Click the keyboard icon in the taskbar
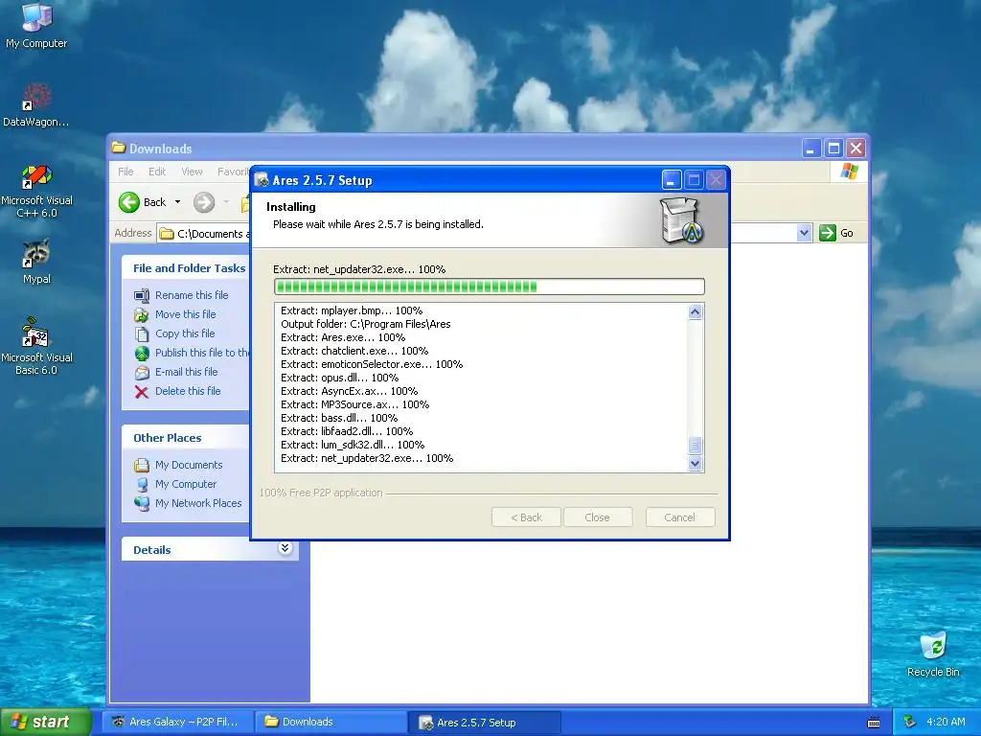This screenshot has height=736, width=981. tap(874, 723)
